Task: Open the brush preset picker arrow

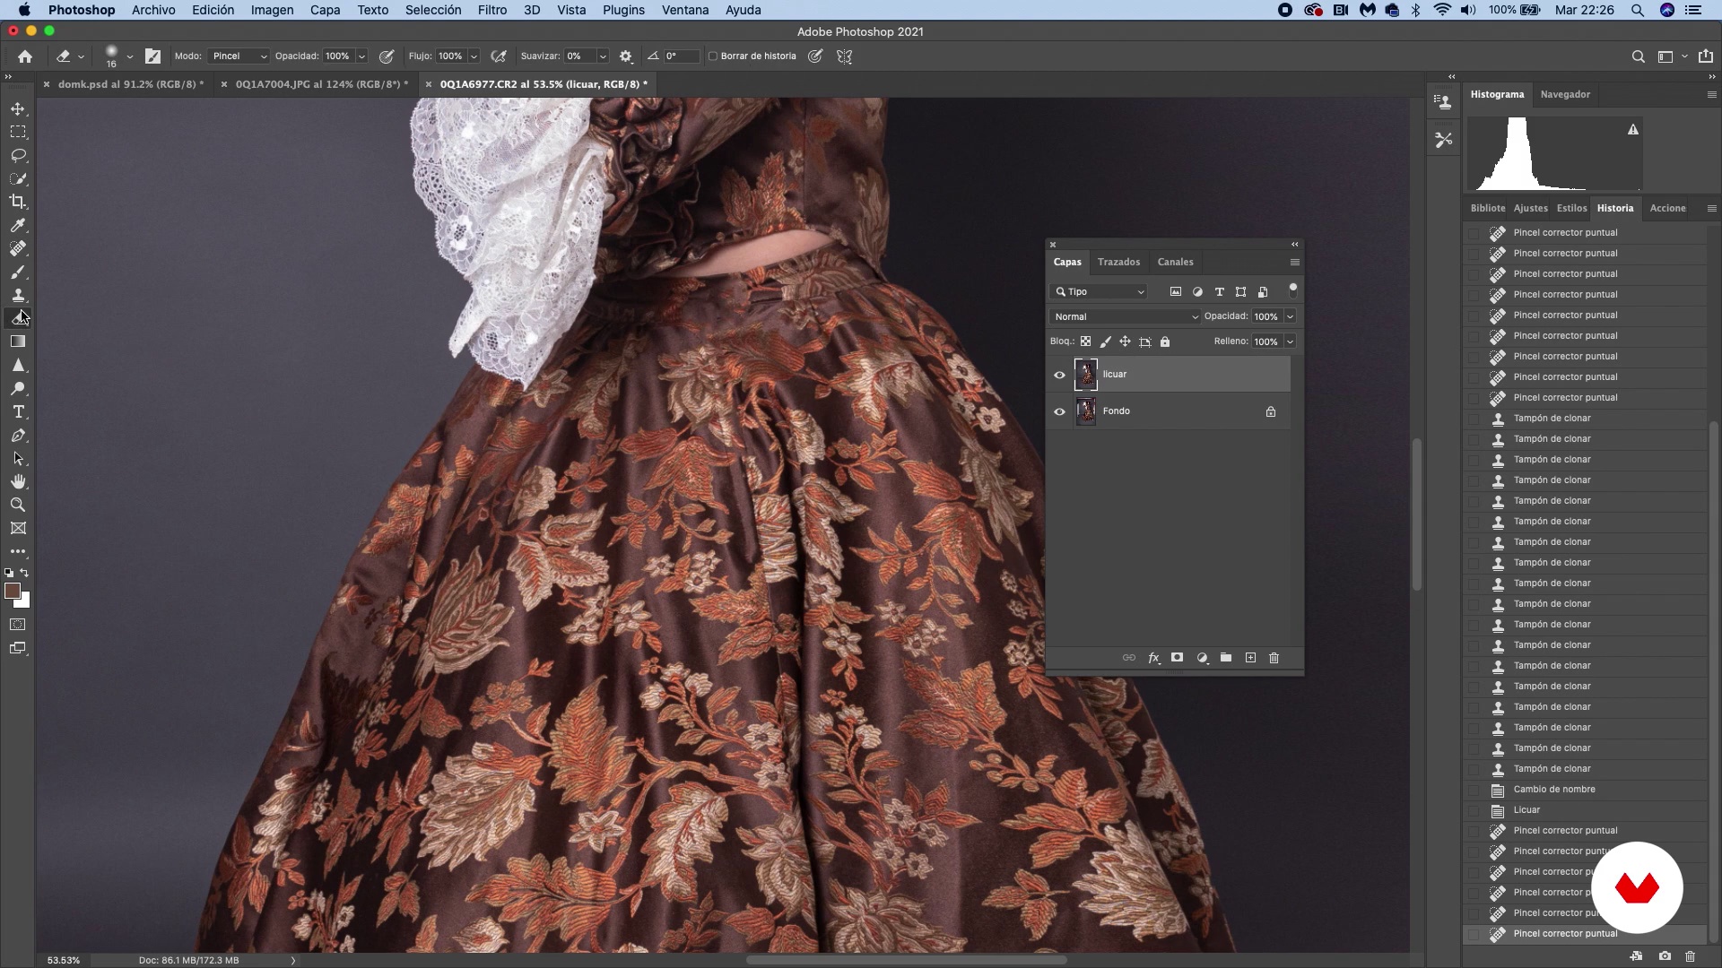Action: [x=130, y=56]
